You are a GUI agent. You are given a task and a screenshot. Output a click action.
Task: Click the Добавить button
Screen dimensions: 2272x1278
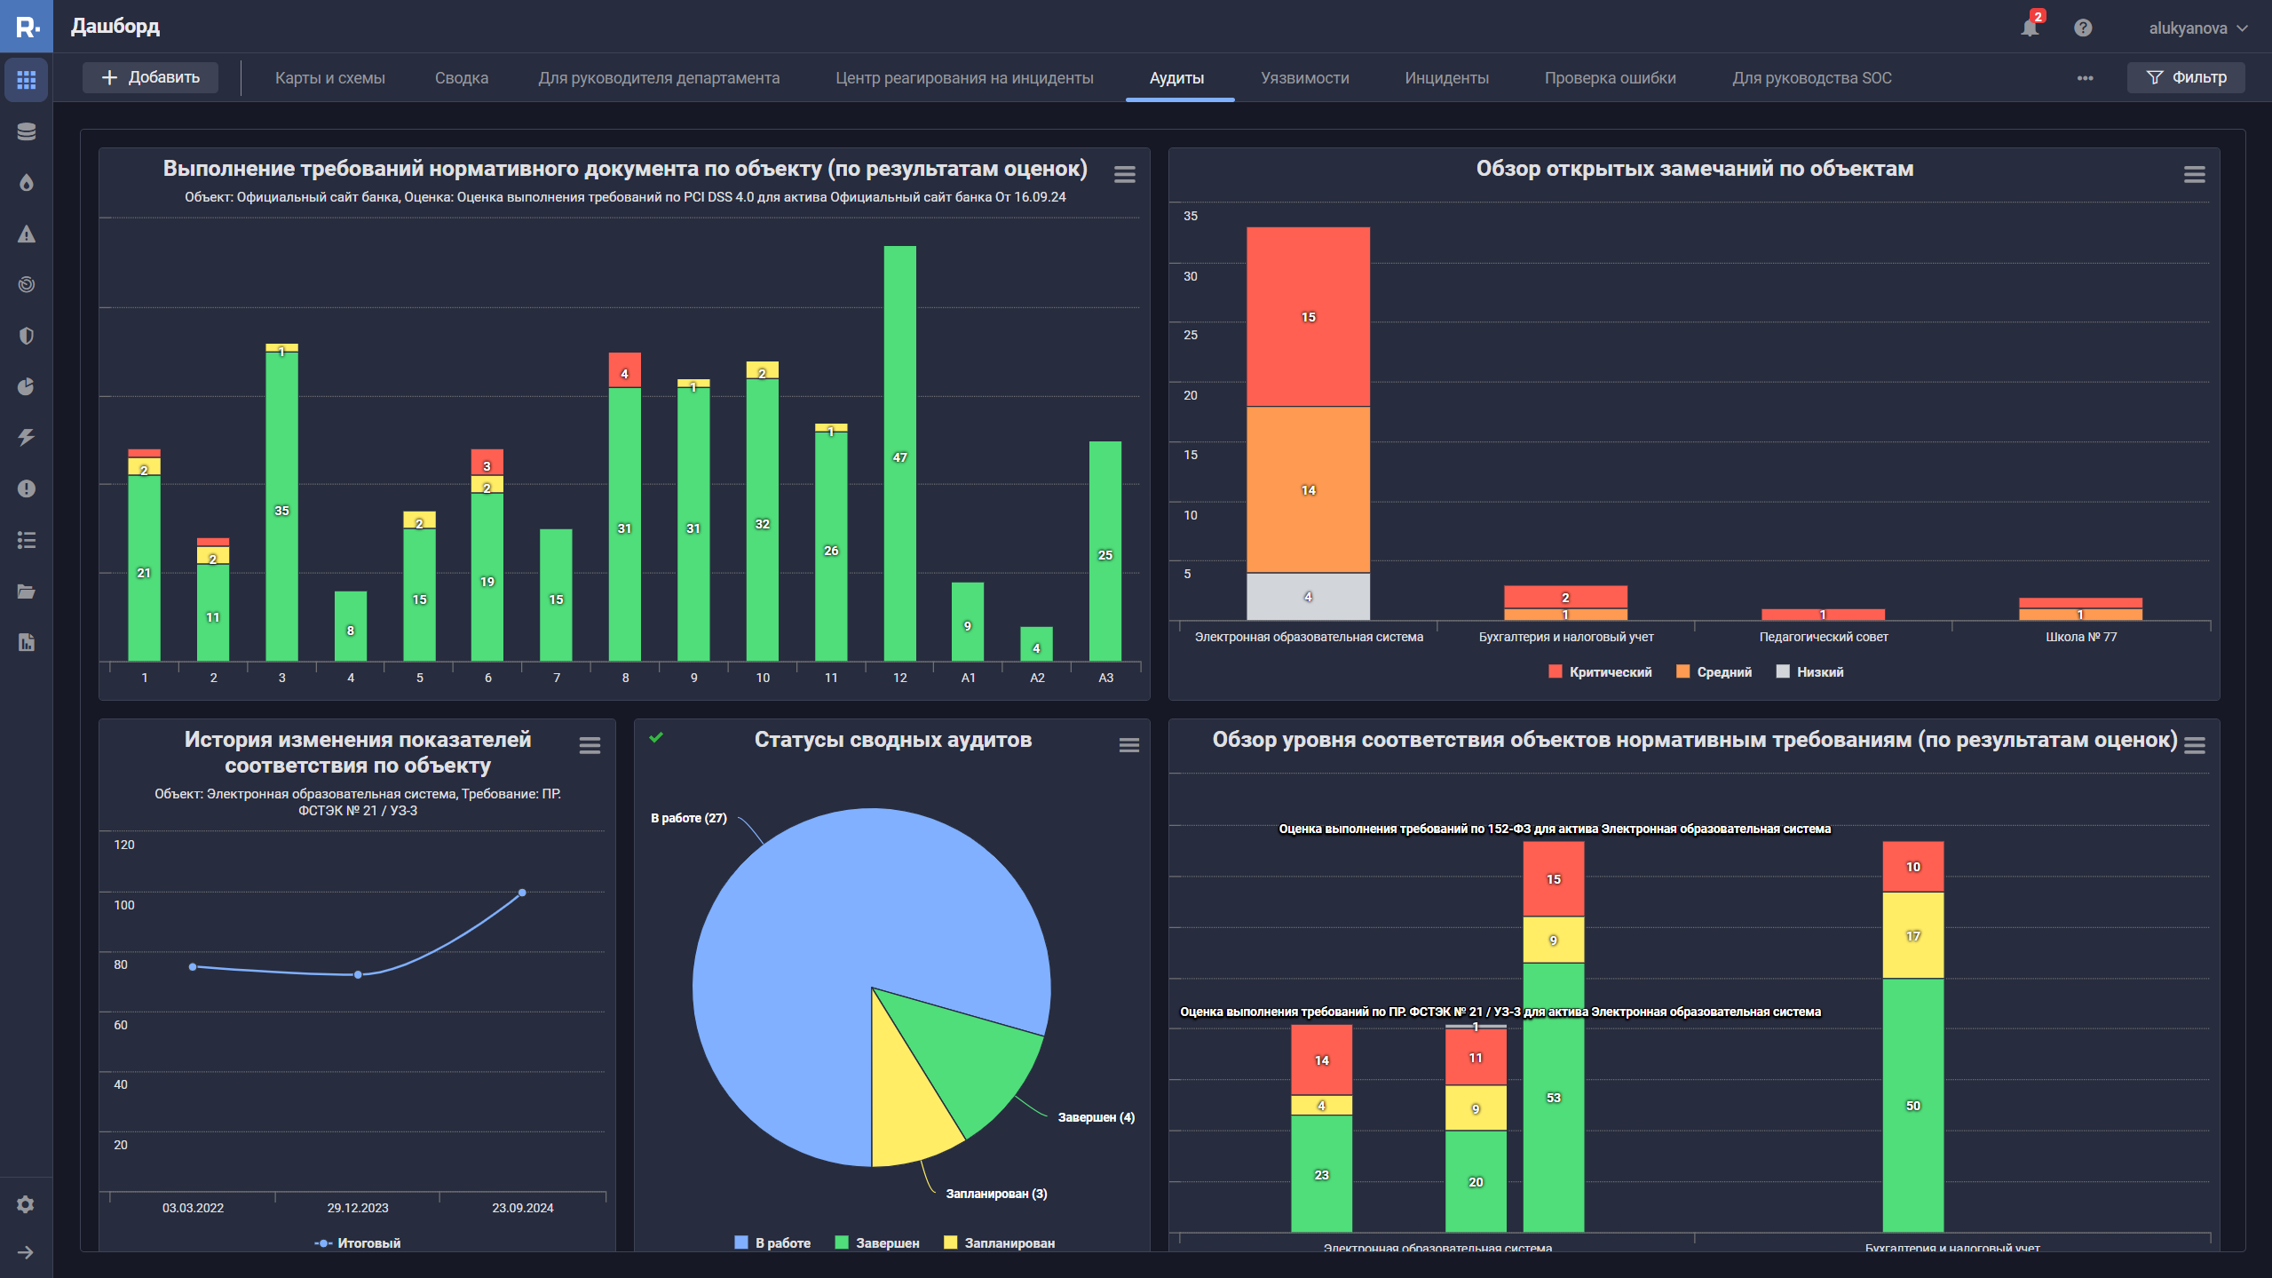150,77
